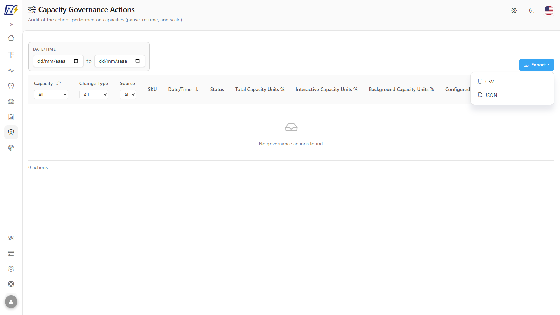
Task: Click the header gear settings icon
Action: point(514,10)
